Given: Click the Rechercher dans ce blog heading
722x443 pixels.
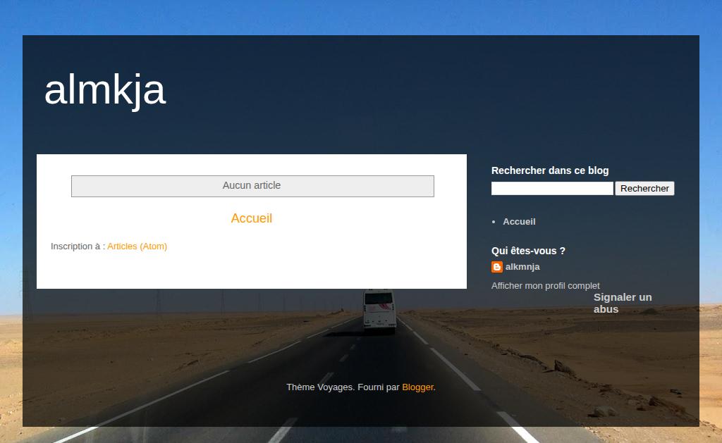Looking at the screenshot, I should (550, 170).
